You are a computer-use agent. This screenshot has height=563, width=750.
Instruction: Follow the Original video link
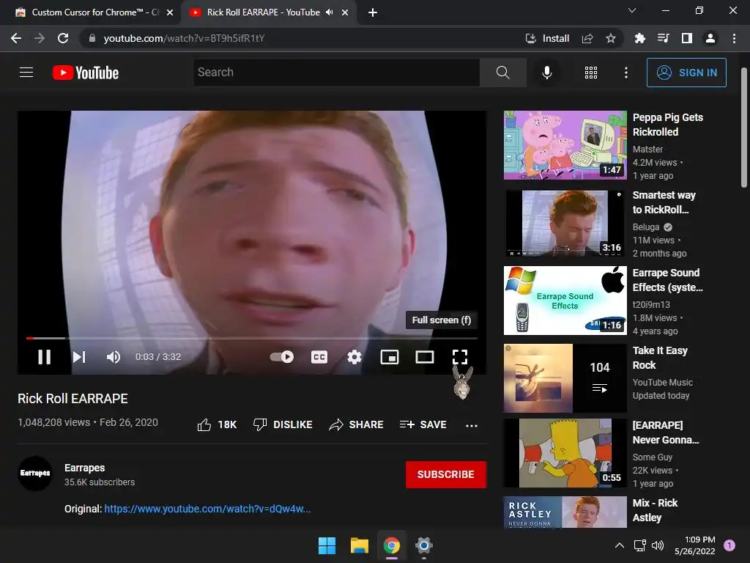(x=207, y=509)
